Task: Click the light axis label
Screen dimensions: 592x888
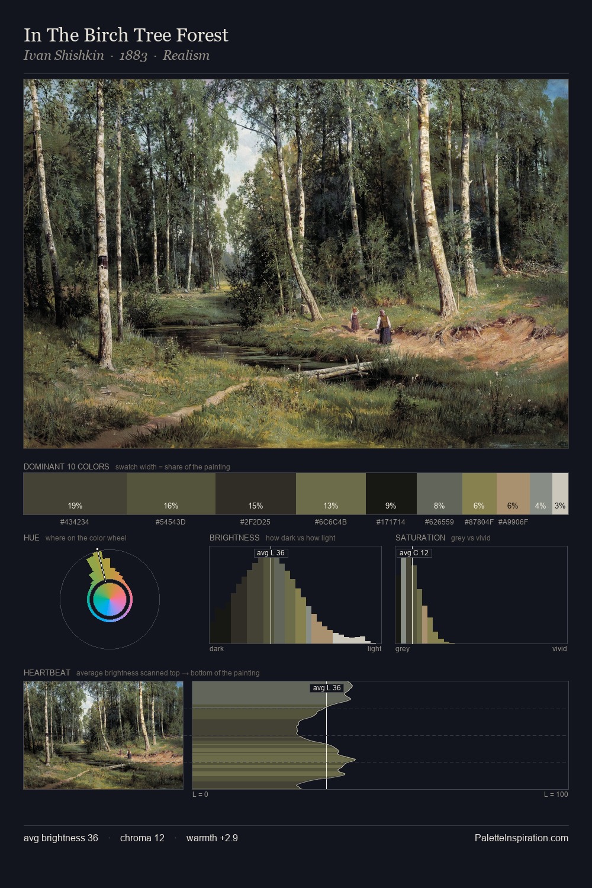Action: [375, 649]
